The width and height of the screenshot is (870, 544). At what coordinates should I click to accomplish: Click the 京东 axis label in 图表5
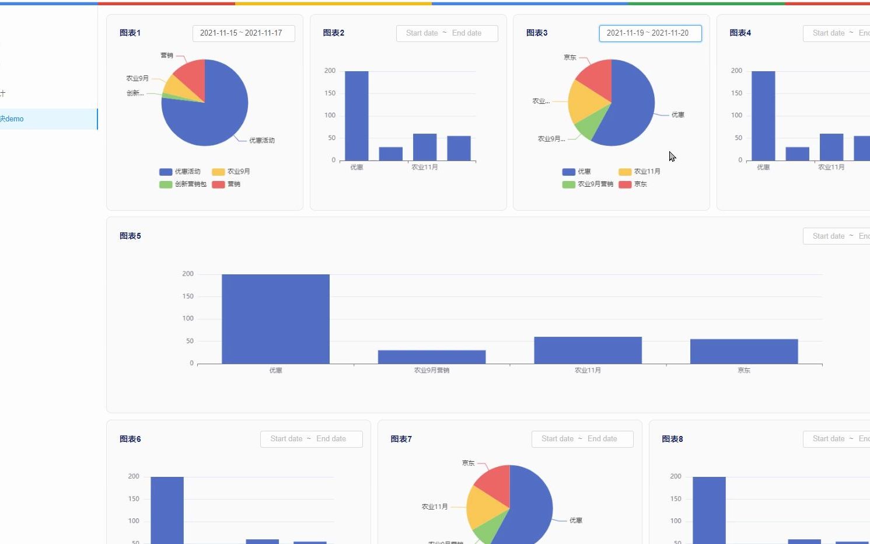click(x=744, y=371)
